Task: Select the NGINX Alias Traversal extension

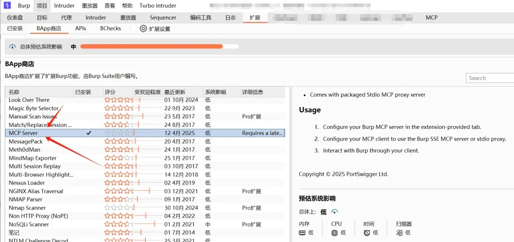Action: click(x=36, y=191)
